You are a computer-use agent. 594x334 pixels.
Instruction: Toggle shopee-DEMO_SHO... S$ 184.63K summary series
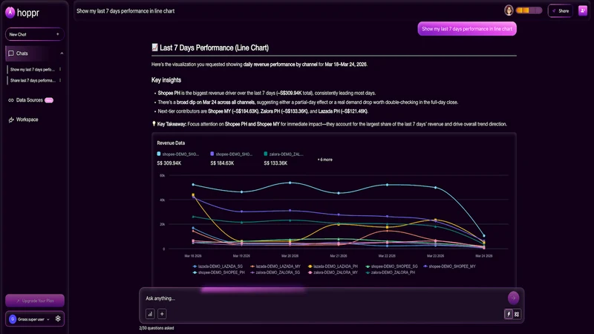231,158
